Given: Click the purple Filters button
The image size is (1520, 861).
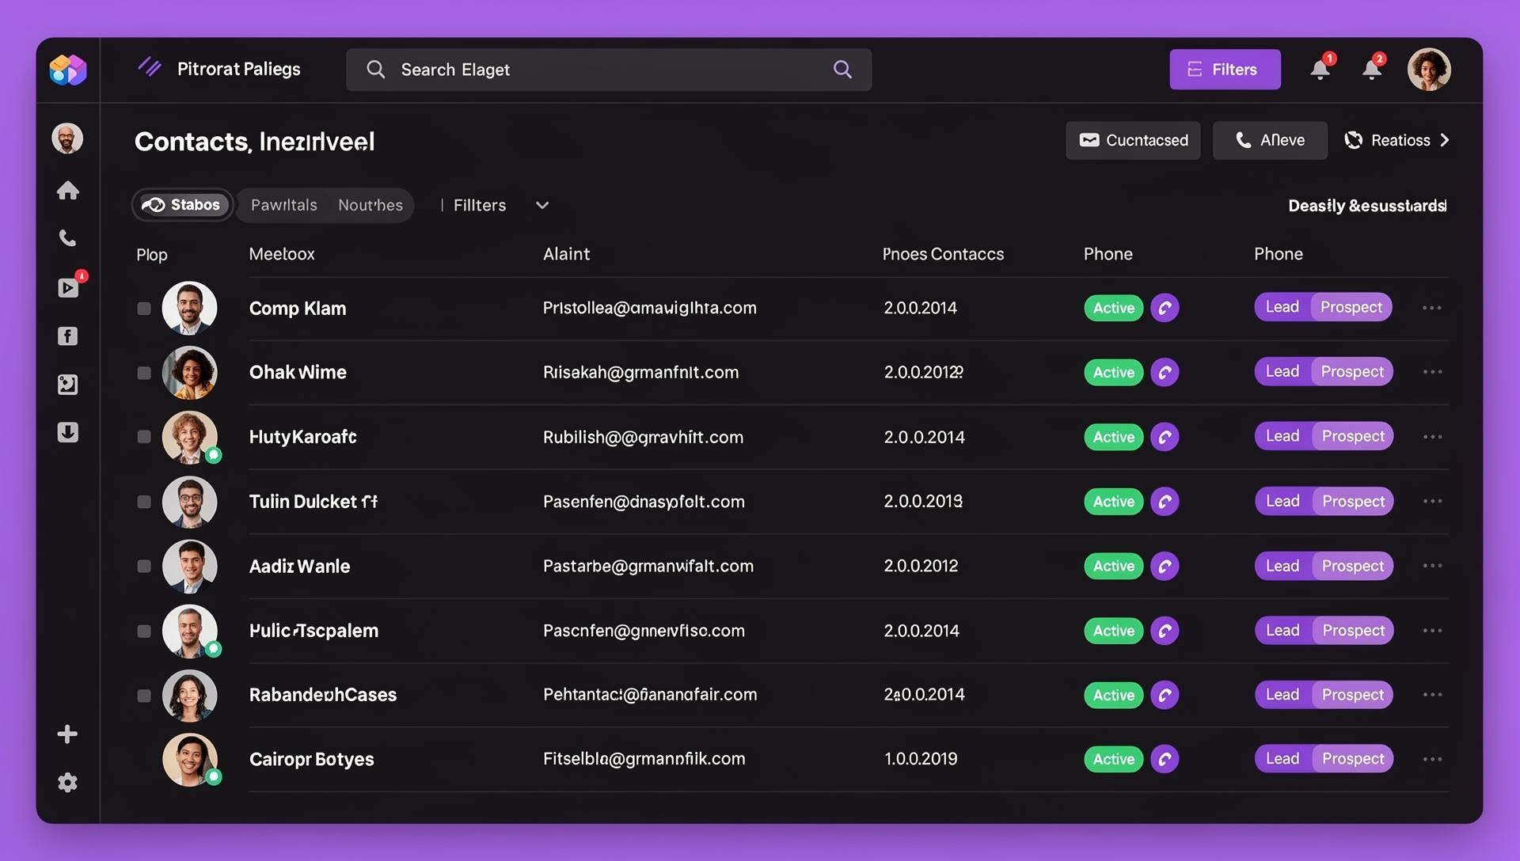Looking at the screenshot, I should tap(1225, 70).
